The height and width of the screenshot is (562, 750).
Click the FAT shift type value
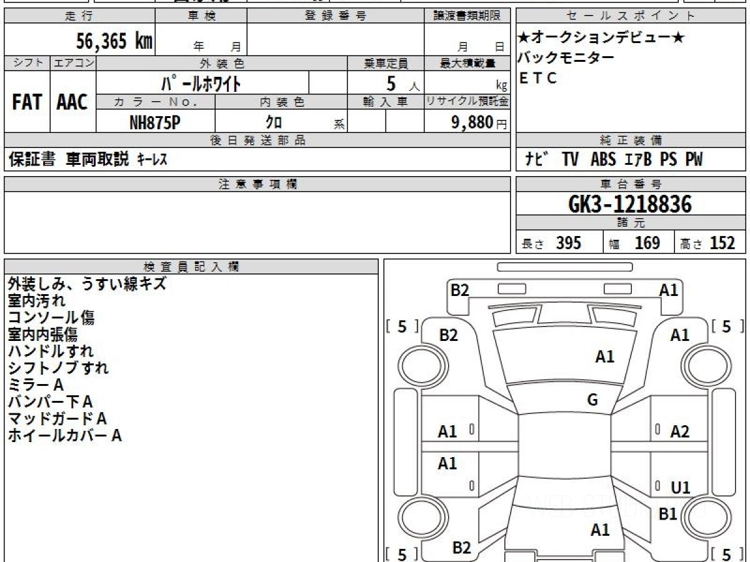click(27, 102)
